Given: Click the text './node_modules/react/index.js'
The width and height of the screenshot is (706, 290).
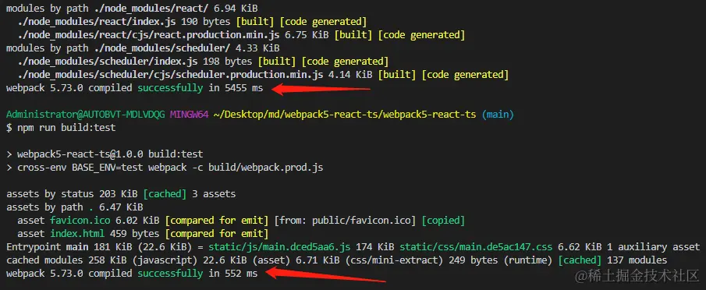Looking at the screenshot, I should 98,22.
